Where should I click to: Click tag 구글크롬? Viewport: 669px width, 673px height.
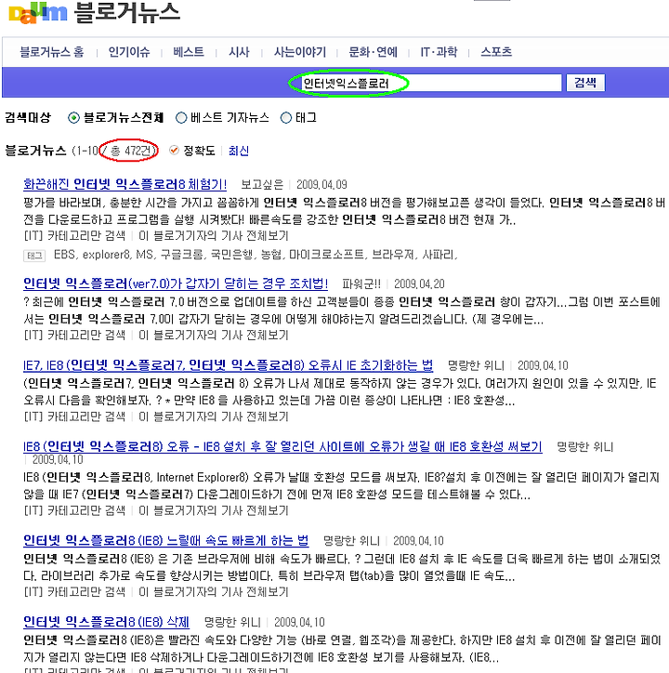click(182, 255)
